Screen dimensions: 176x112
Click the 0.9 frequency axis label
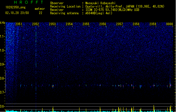(x=3, y=64)
